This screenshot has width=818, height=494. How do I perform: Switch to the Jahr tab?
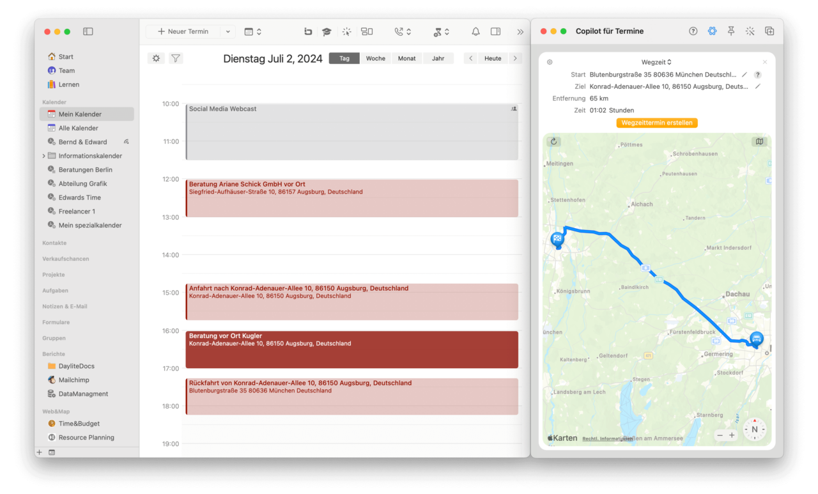(x=438, y=58)
